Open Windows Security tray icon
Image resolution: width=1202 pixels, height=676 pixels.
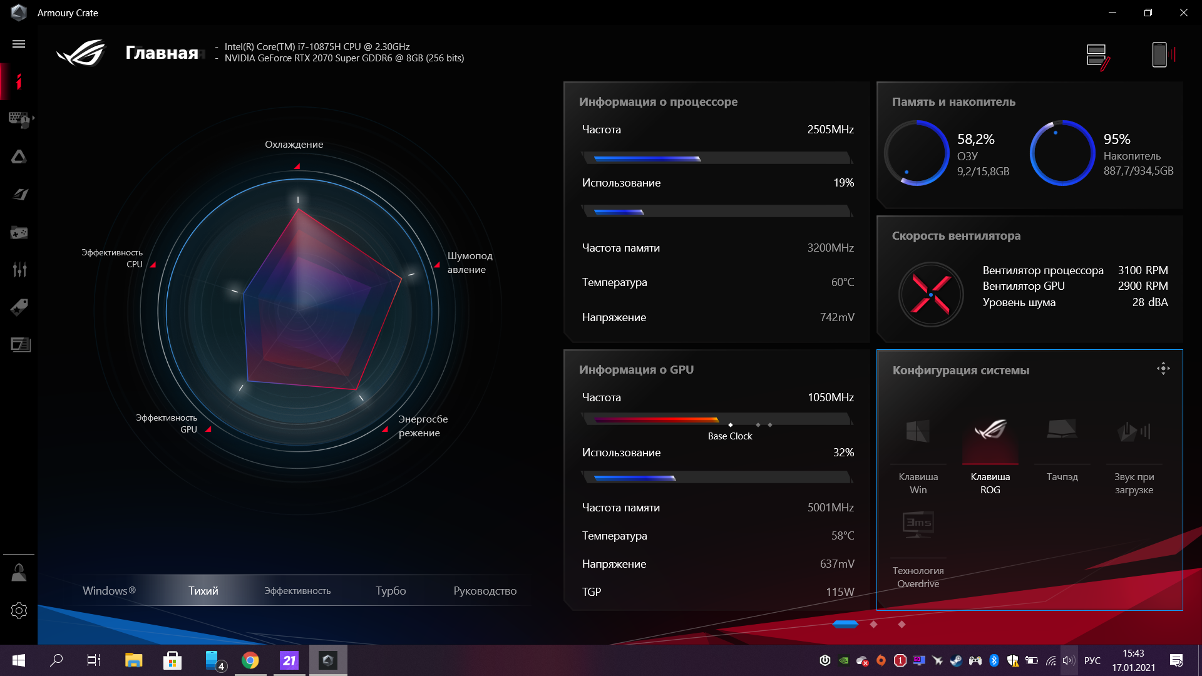[1012, 660]
